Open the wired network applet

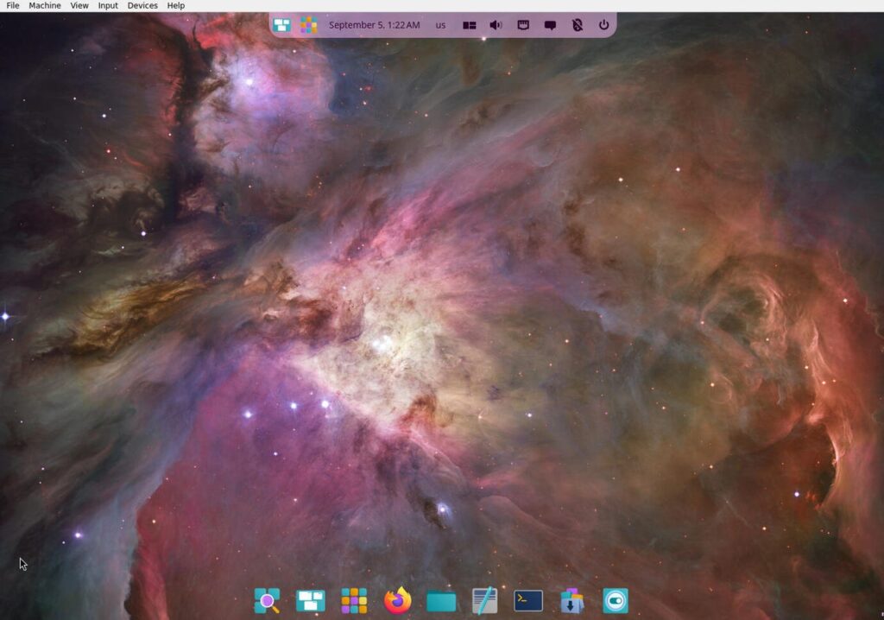tap(523, 25)
